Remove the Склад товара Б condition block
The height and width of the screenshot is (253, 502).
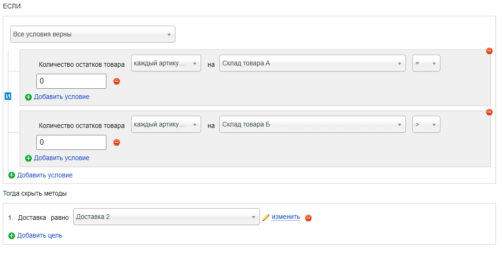pos(489,112)
